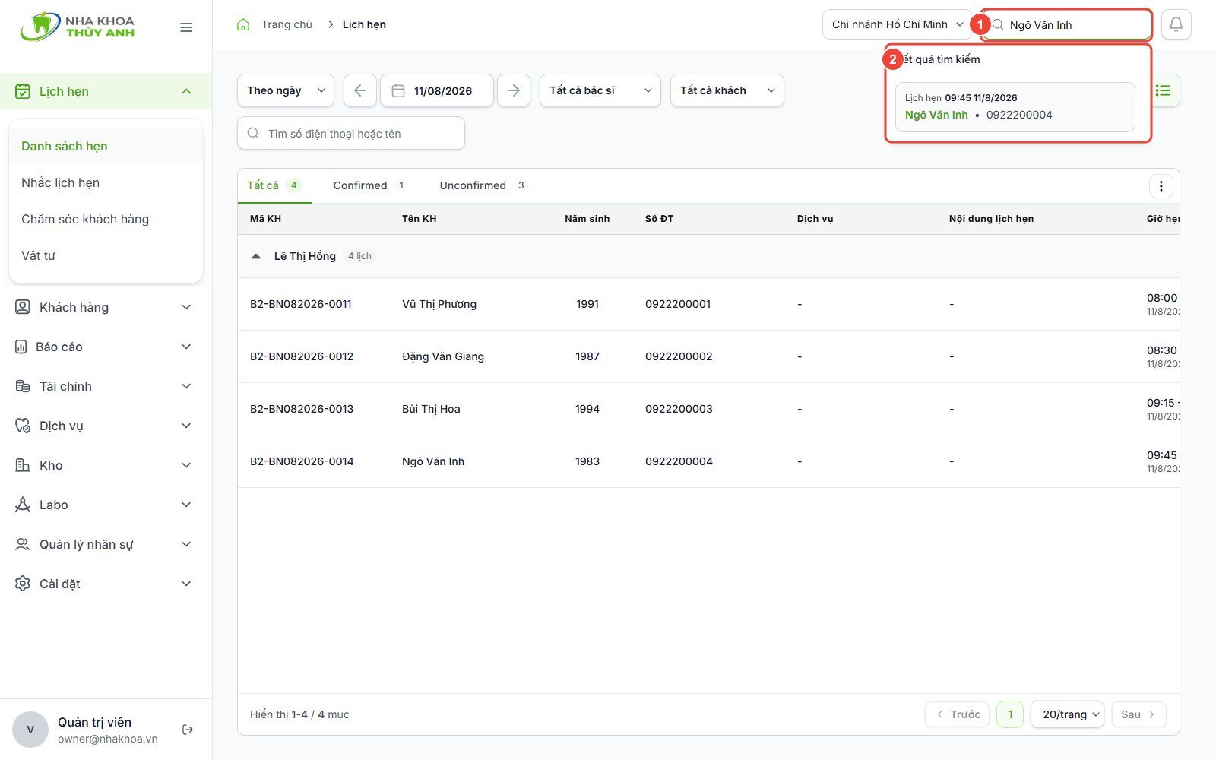
Task: Click the Khách hàng sidebar icon
Action: [x=23, y=307]
